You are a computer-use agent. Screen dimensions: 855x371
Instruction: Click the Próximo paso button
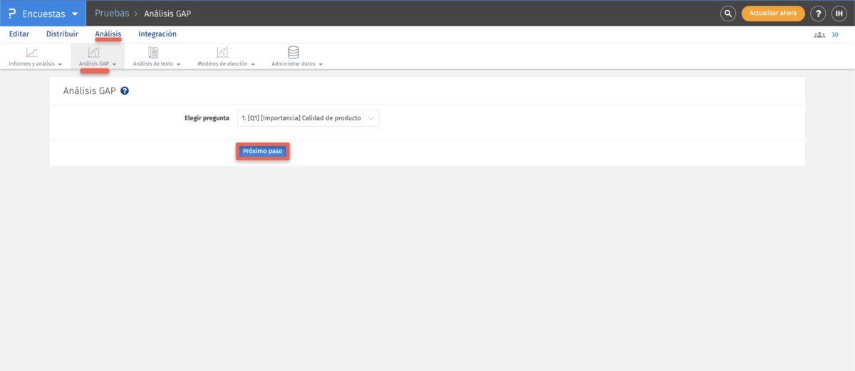(x=263, y=152)
